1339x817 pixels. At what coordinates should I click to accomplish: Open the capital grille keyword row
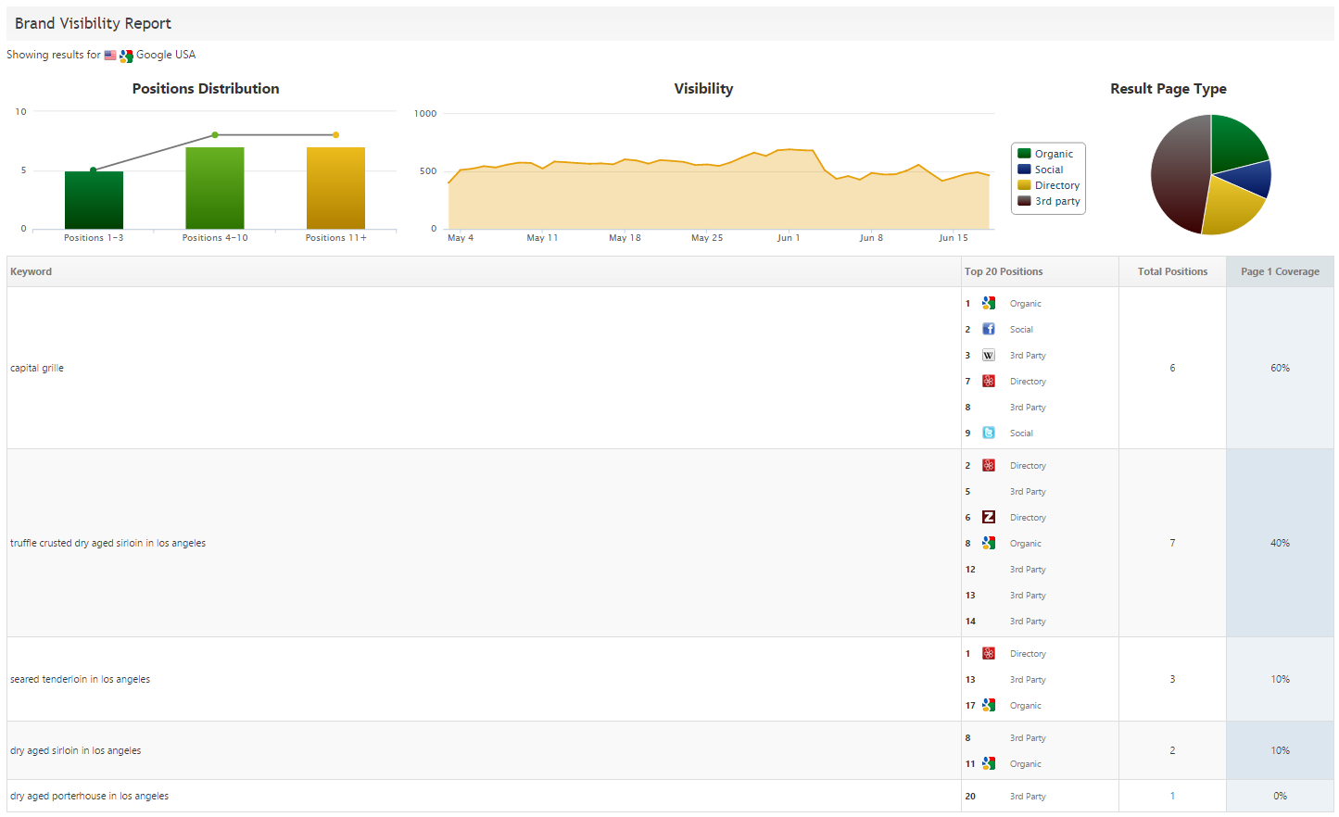coord(37,368)
